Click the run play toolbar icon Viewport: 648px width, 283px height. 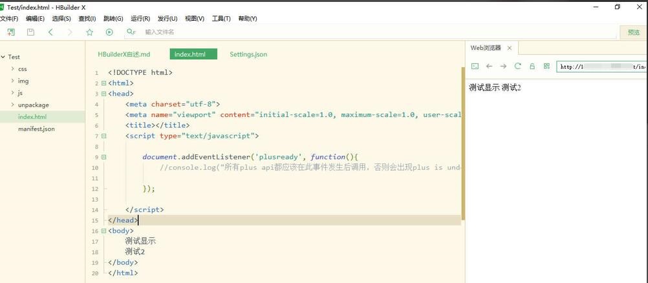click(109, 32)
